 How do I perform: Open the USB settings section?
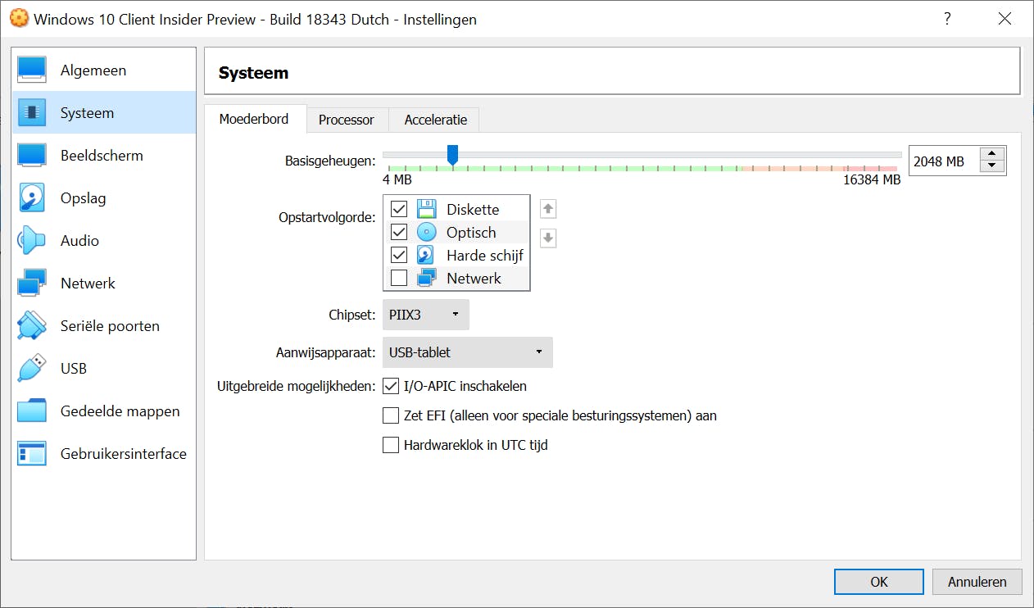tap(74, 368)
